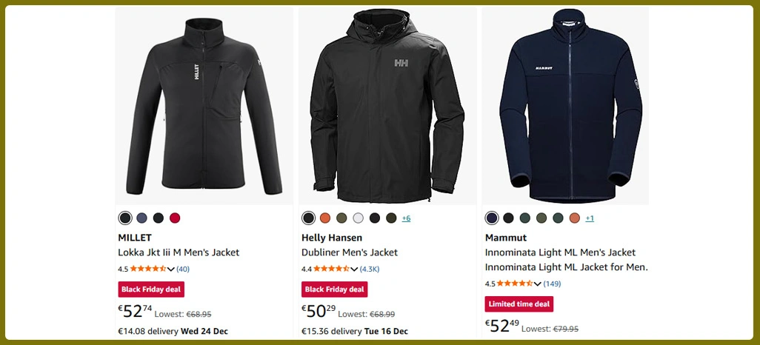The height and width of the screenshot is (345, 760).
Task: Choose the slate blue Millet color swatch
Action: 141,218
